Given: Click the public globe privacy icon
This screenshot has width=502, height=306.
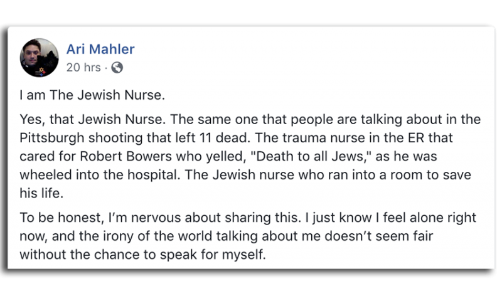Looking at the screenshot, I should point(117,68).
